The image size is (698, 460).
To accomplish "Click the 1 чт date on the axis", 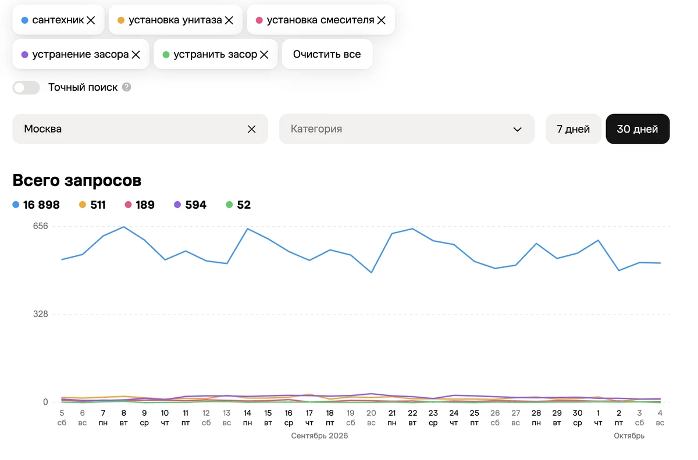I will [598, 418].
